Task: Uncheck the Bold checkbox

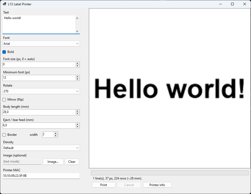Action: [x=4, y=52]
